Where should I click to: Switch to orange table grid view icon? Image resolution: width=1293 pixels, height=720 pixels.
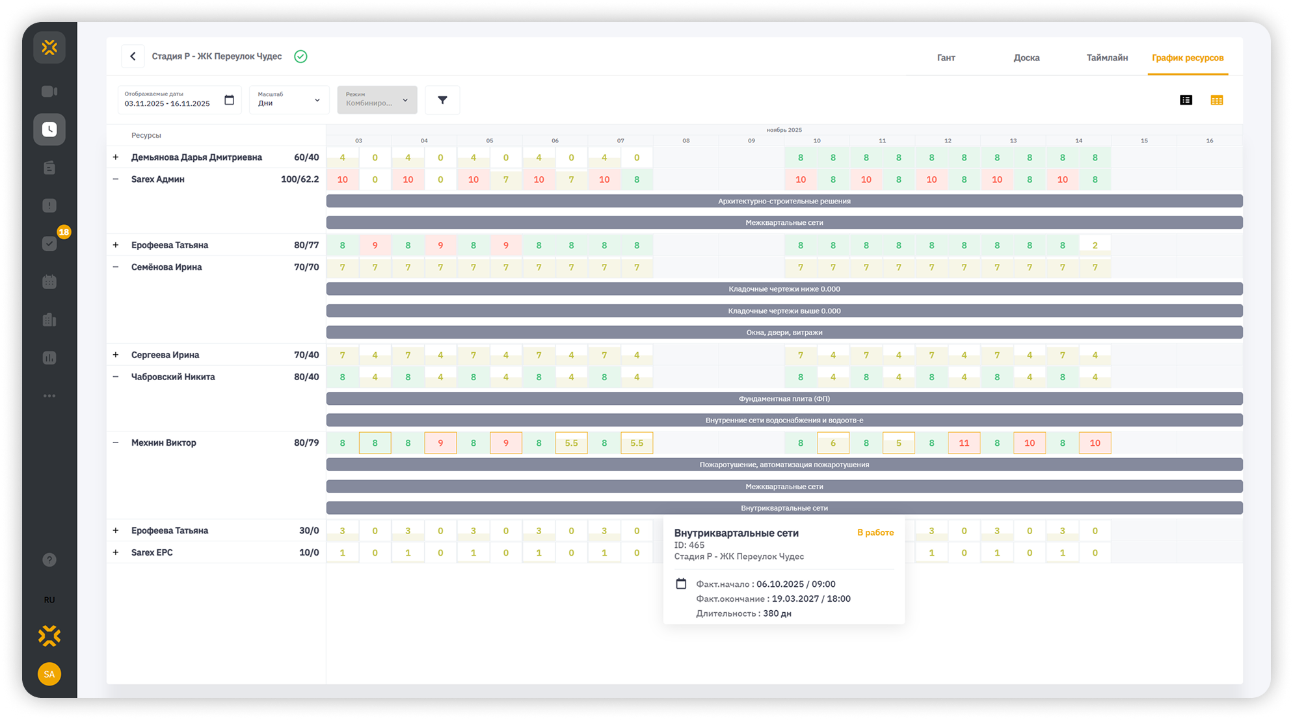pos(1216,100)
